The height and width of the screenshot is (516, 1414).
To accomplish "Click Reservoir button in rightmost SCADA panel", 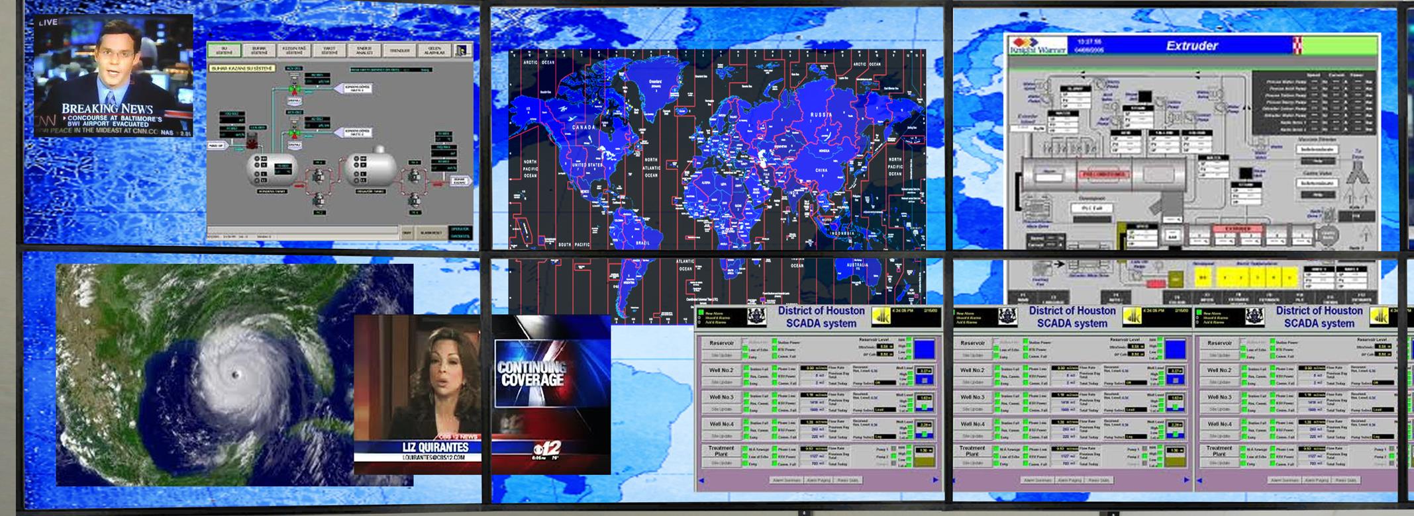I will 1219,343.
